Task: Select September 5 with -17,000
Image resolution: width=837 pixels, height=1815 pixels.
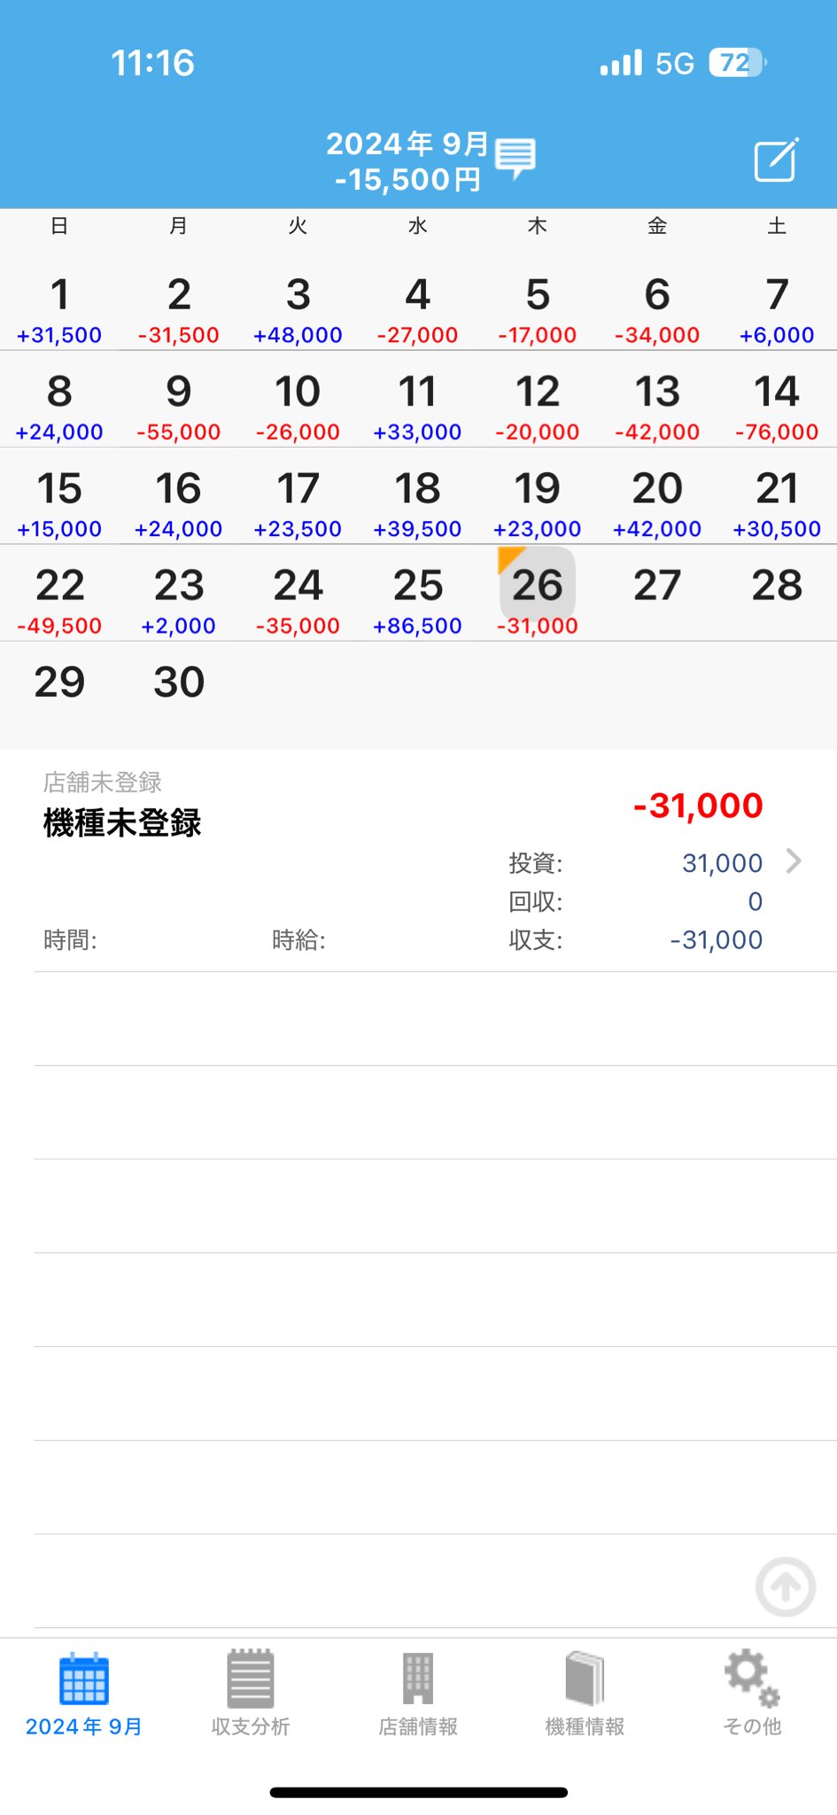Action: pos(538,308)
